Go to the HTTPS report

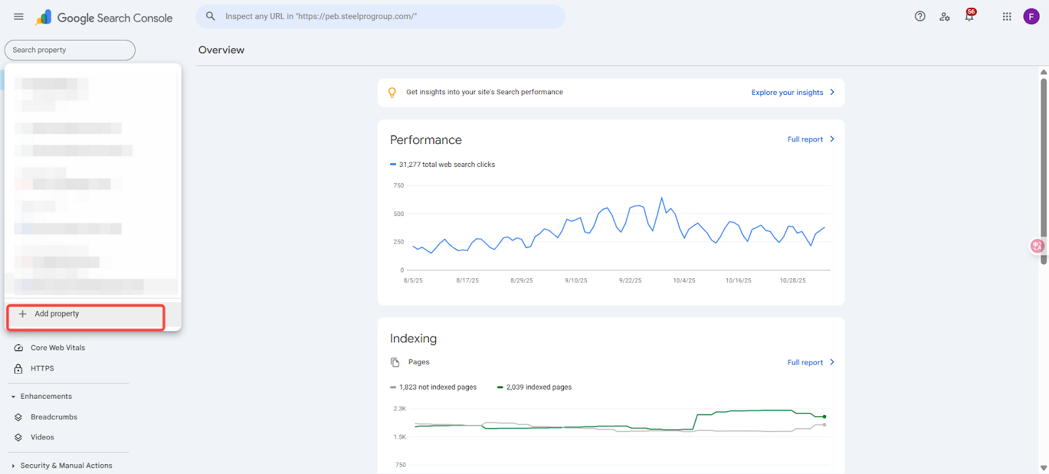click(x=42, y=369)
